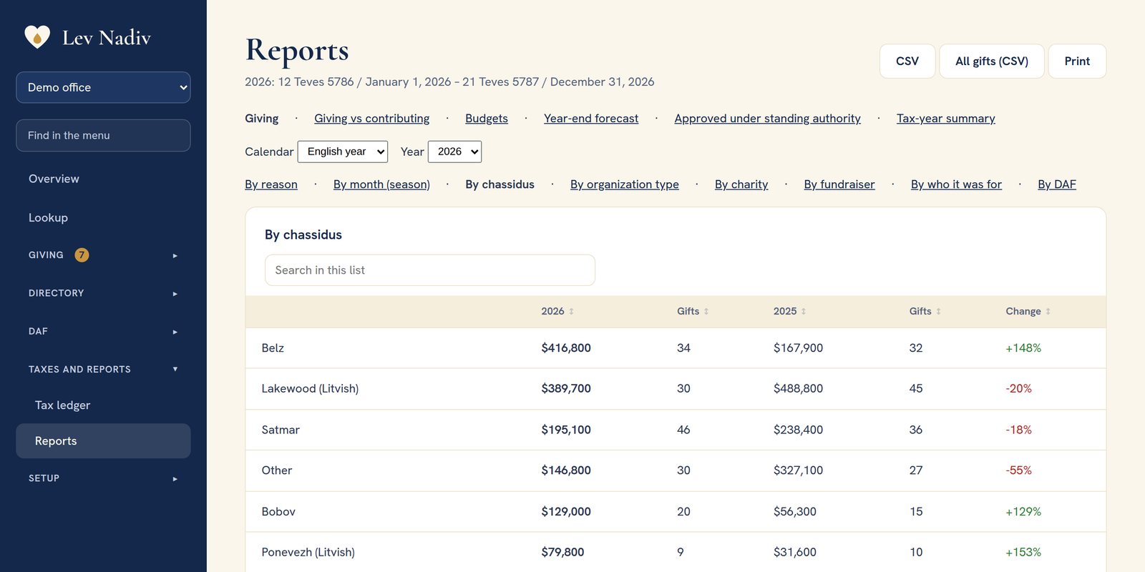
Task: Focus the Search in this list field
Action: click(x=430, y=270)
